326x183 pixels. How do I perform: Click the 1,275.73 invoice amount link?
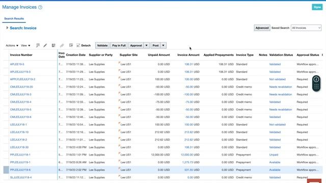[188, 162]
